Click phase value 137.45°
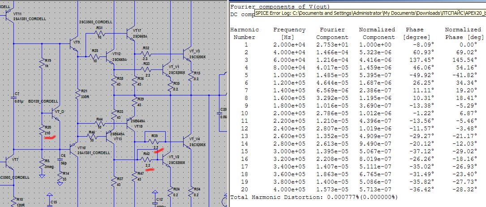Screen dimensions: 486x207 [422, 60]
